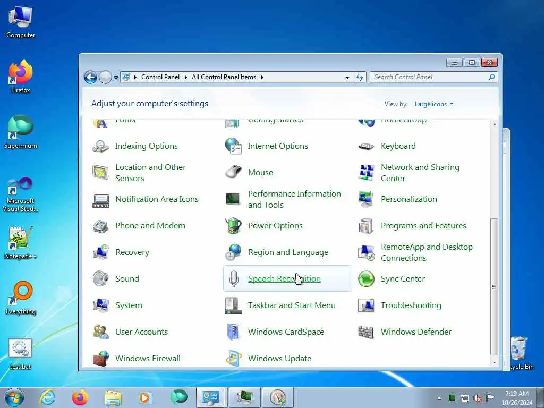Expand the address bar history dropdown

tap(347, 78)
